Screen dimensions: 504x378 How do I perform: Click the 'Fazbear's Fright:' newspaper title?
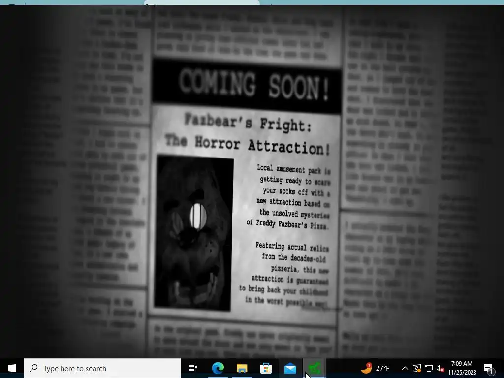click(248, 123)
